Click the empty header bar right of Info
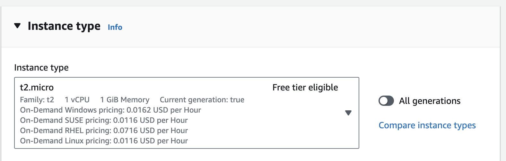 (289, 27)
